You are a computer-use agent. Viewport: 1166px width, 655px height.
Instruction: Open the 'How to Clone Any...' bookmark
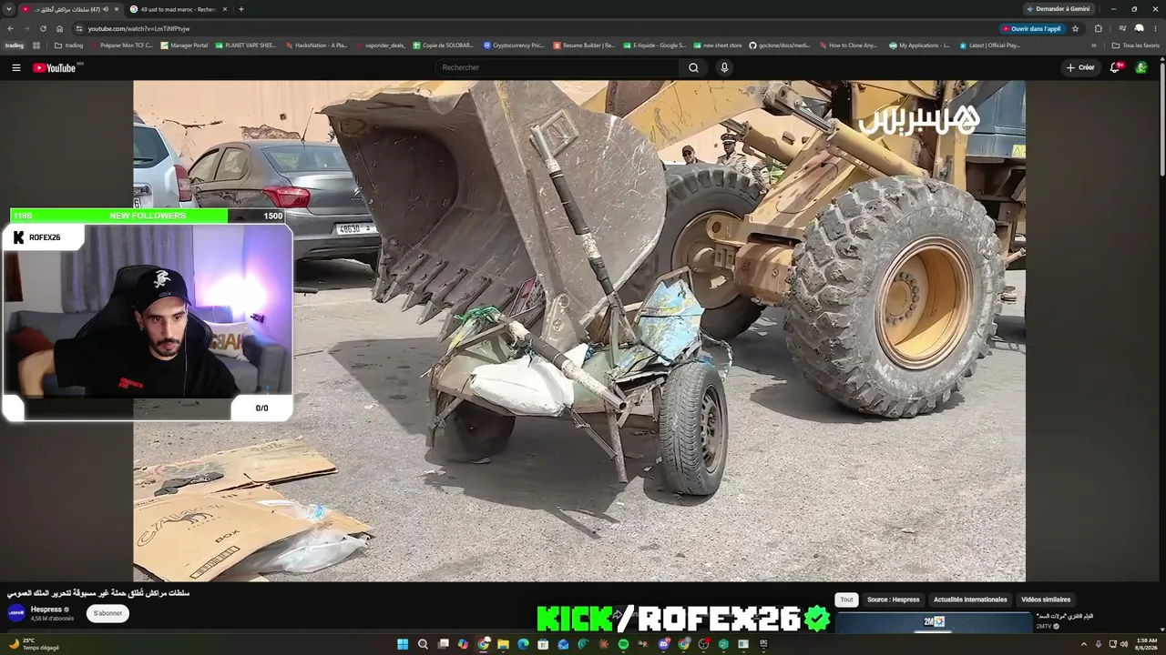point(848,45)
